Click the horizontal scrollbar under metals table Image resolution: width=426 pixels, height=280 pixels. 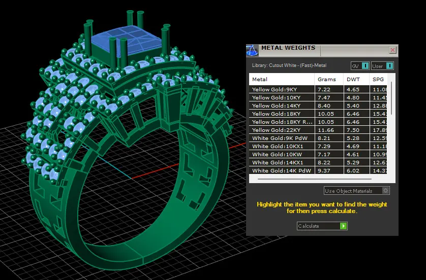tap(314, 179)
